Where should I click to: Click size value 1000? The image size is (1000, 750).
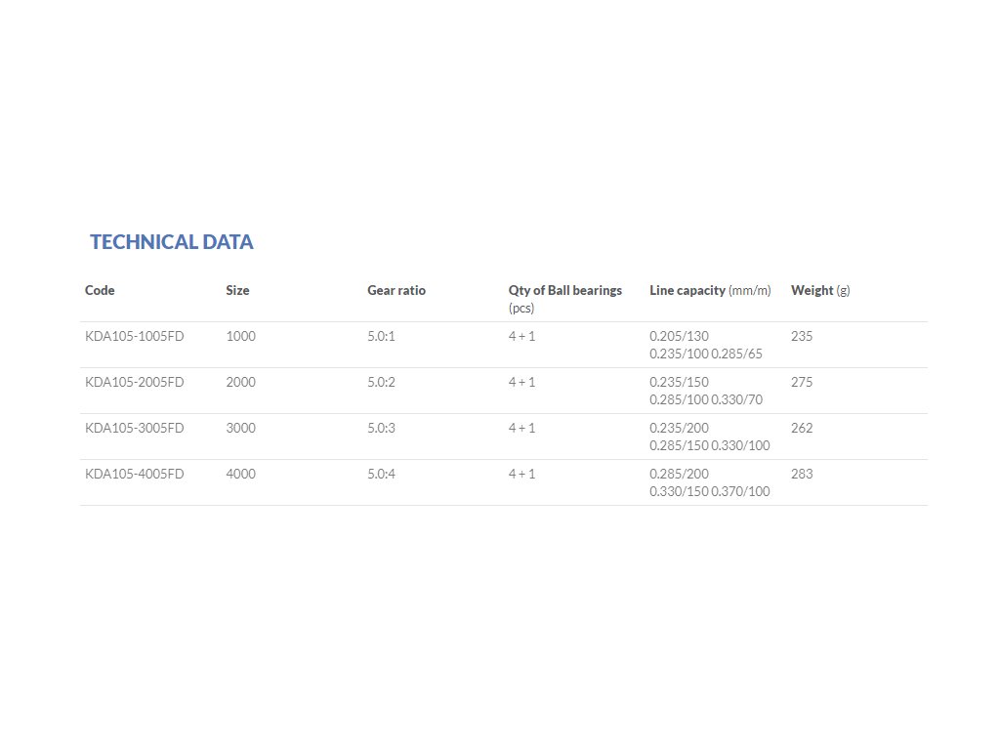click(240, 336)
